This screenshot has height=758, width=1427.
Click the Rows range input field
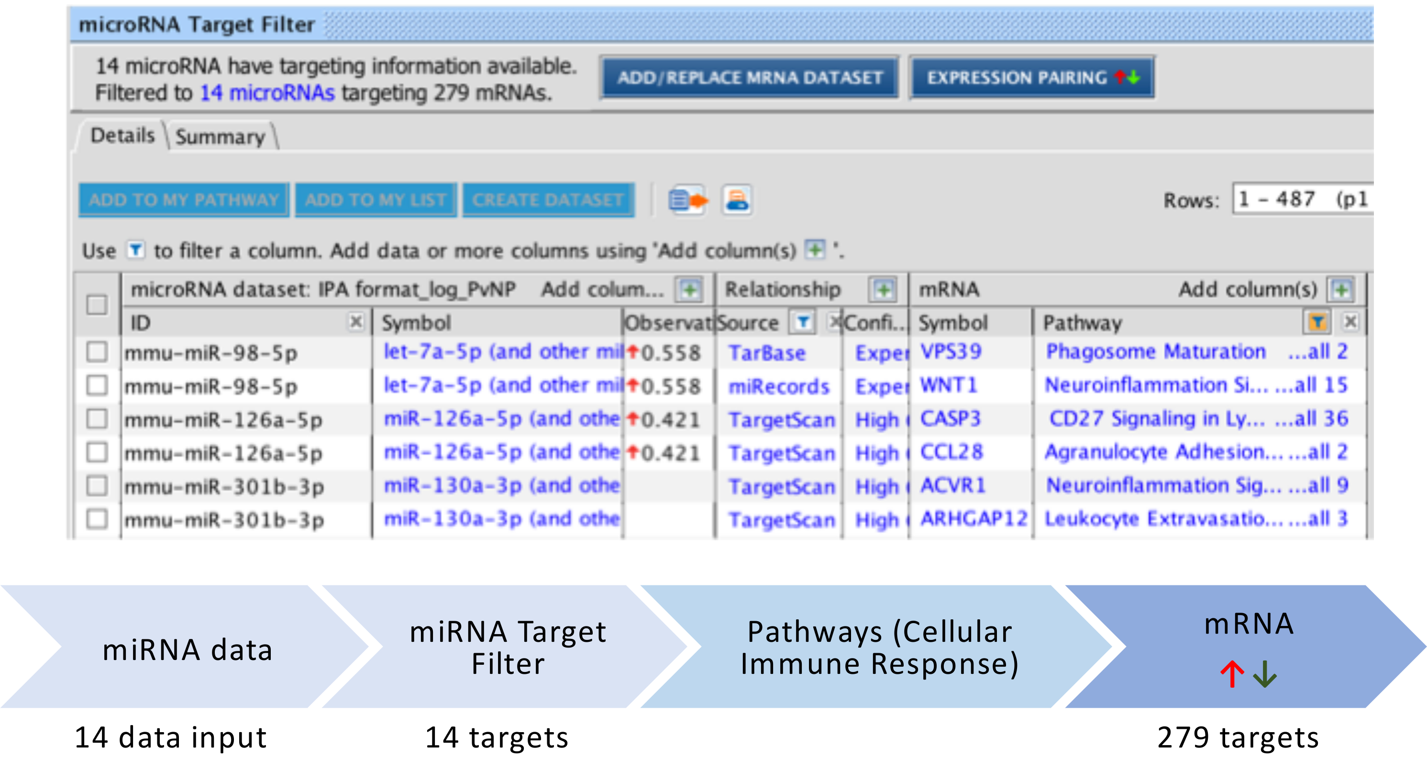(1302, 199)
